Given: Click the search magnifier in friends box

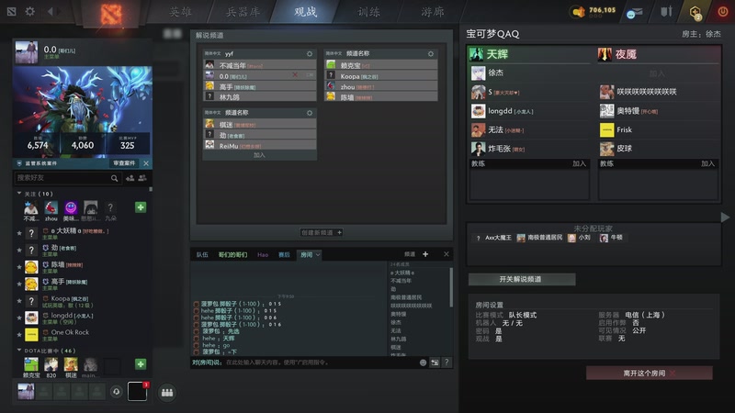Looking at the screenshot, I should point(114,178).
